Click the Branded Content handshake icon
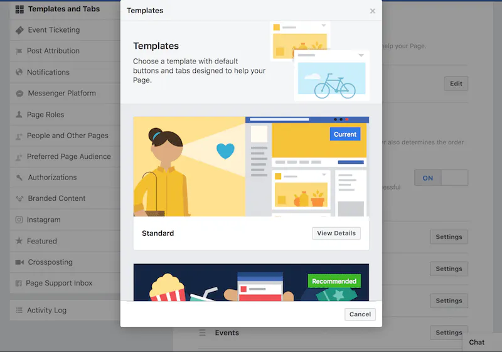The width and height of the screenshot is (502, 352). (19, 198)
